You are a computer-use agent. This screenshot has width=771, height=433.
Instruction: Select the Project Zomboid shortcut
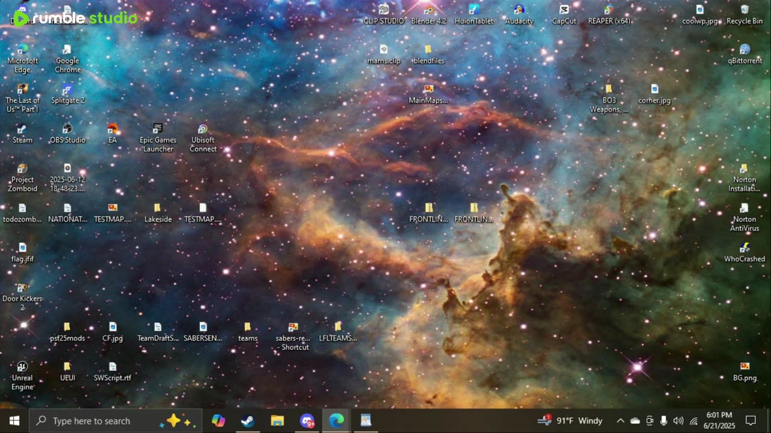(x=22, y=177)
